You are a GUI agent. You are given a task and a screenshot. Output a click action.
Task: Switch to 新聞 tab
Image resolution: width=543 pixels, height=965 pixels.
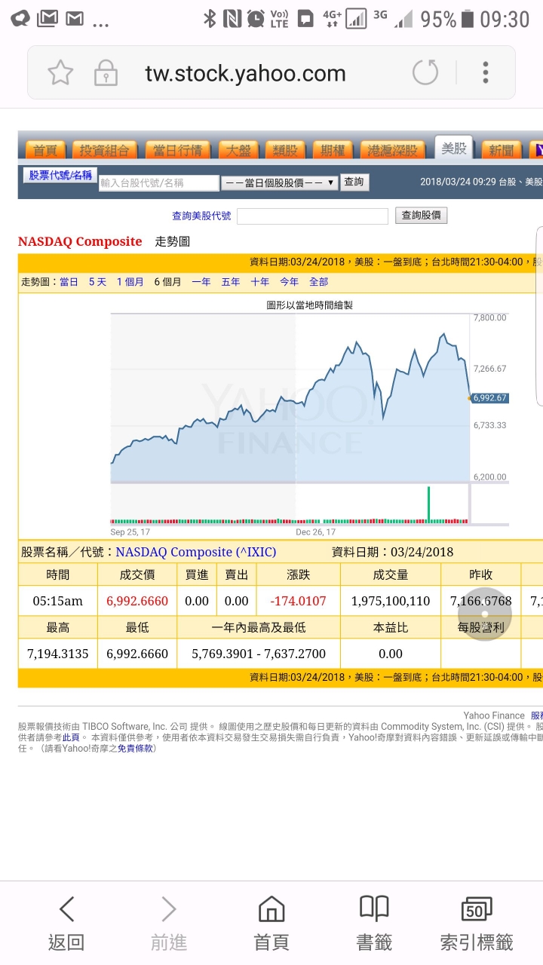coord(502,150)
